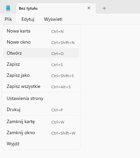Open the Wyświetl menu
The width and height of the screenshot is (140, 158).
pos(53,19)
